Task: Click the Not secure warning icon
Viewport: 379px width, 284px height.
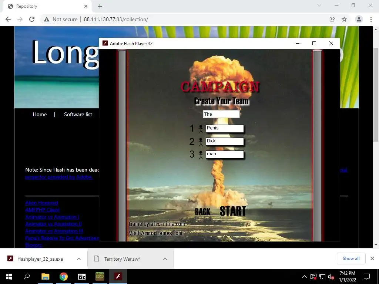Action: tap(47, 19)
